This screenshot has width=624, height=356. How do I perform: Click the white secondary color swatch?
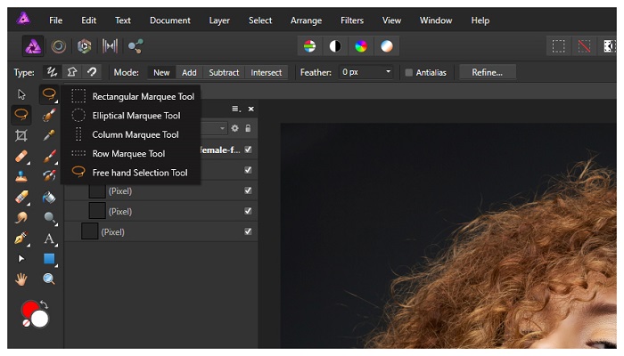pos(40,319)
